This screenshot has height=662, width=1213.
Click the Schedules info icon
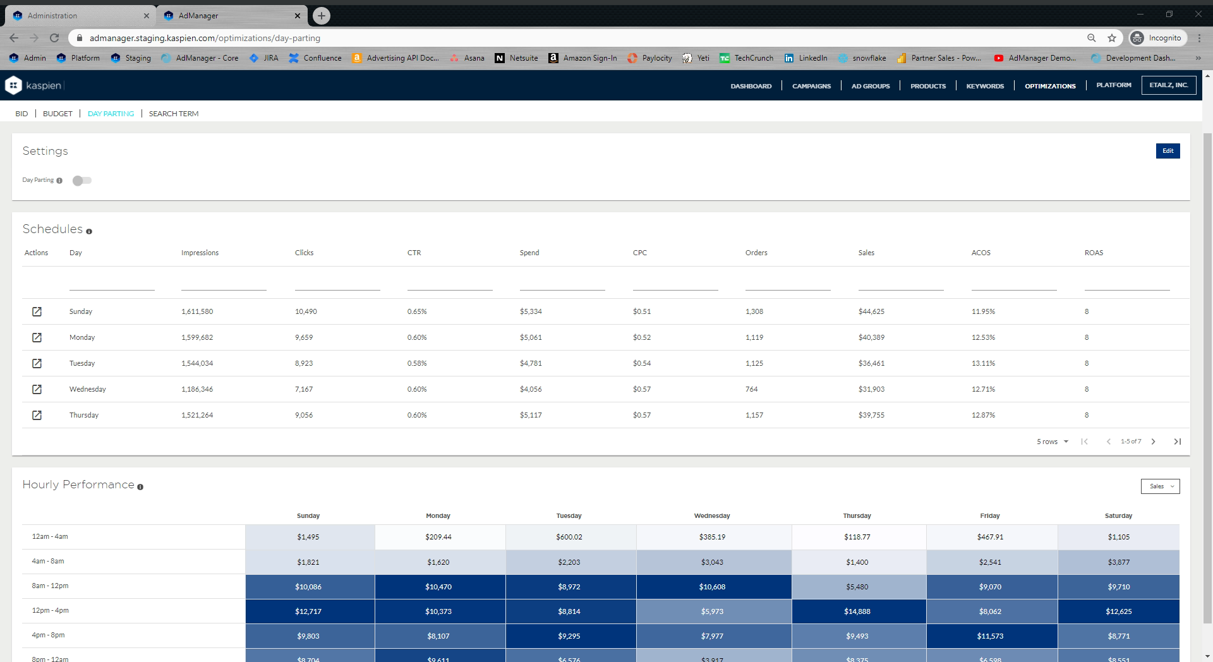(x=89, y=232)
